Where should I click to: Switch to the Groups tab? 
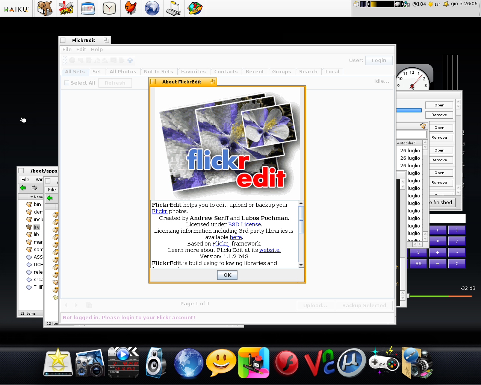tap(281, 71)
